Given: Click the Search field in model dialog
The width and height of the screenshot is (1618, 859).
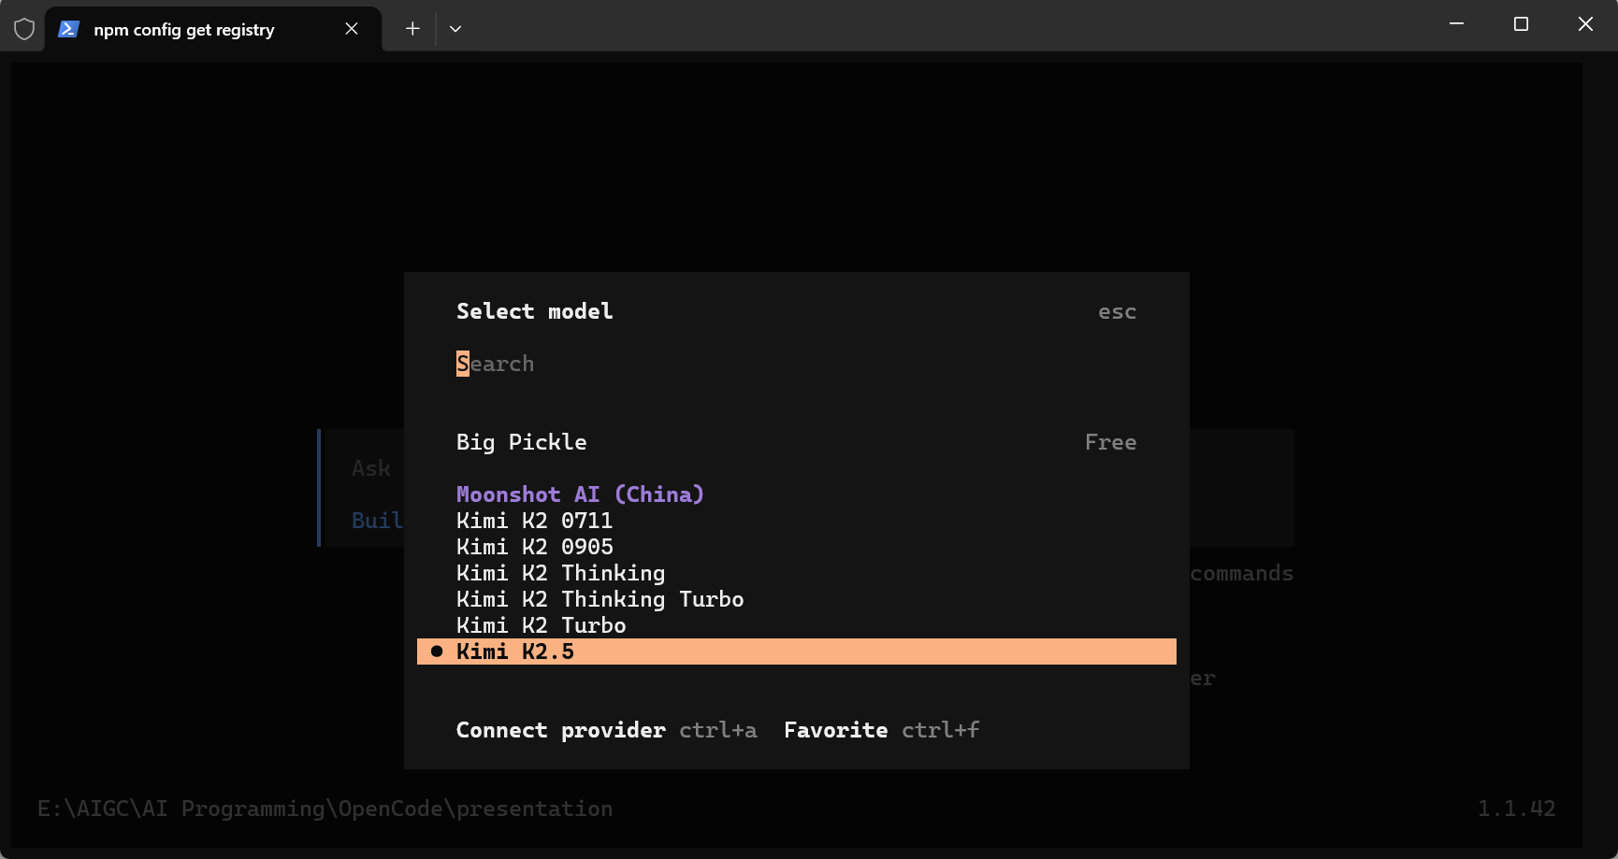Looking at the screenshot, I should (x=797, y=364).
